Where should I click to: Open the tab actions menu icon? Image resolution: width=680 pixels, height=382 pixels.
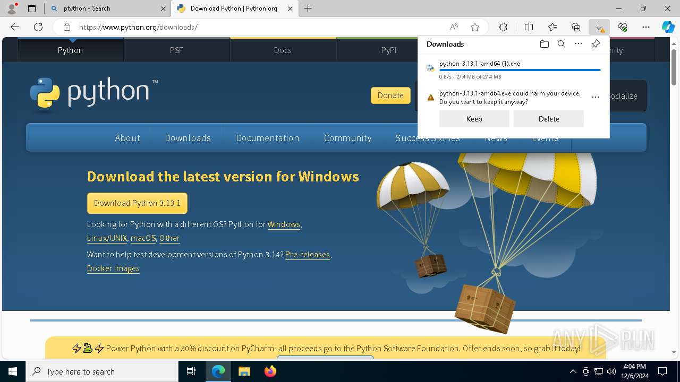(32, 8)
